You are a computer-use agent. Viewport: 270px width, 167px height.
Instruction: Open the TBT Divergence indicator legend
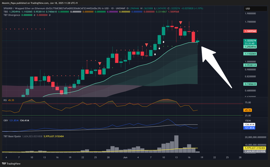click(12, 15)
